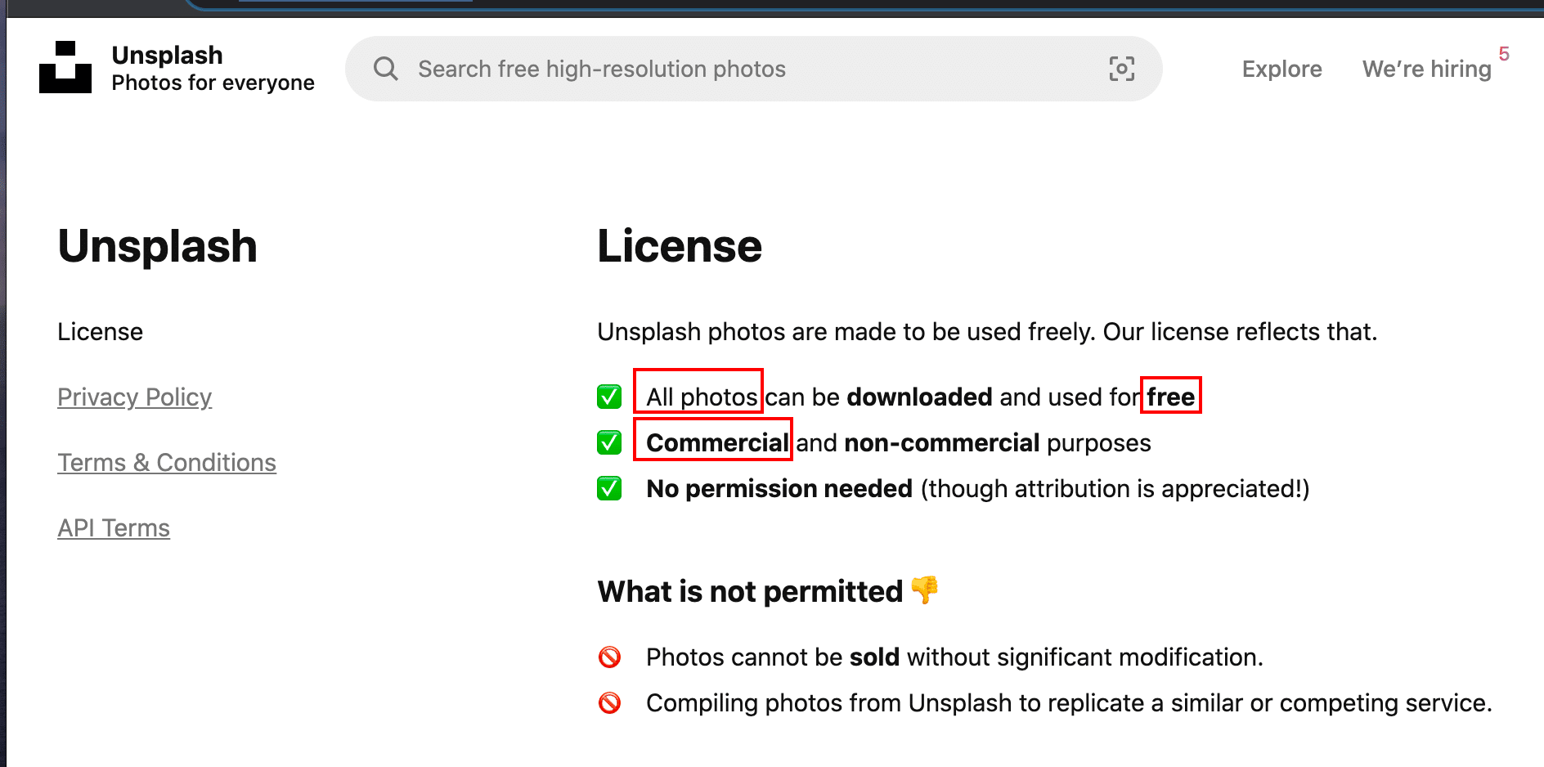Open the Privacy Policy link

135,397
